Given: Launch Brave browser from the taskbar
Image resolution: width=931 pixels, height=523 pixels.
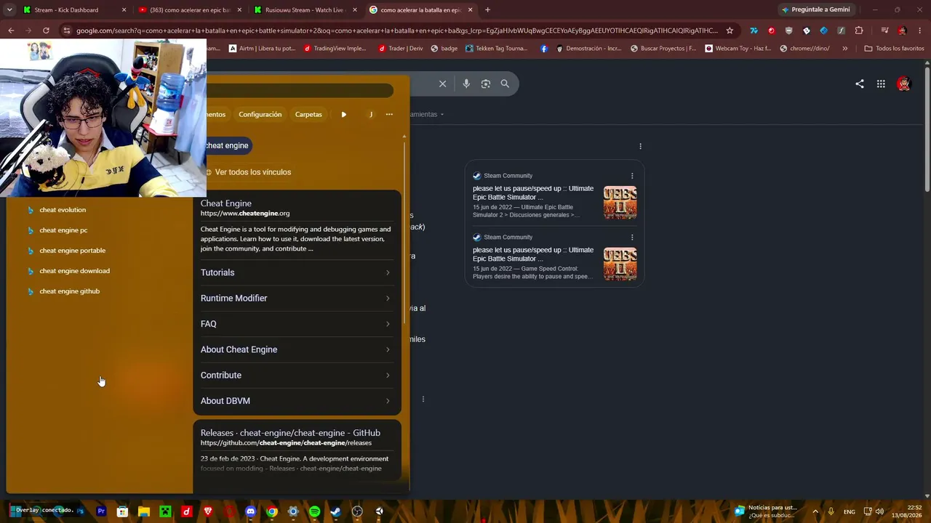Looking at the screenshot, I should 208,511.
